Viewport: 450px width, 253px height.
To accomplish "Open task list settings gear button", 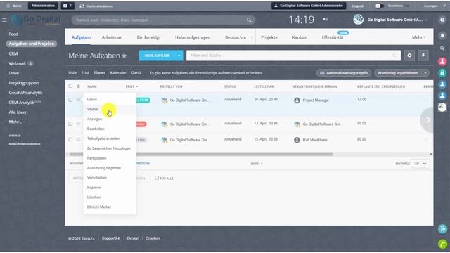I will click(409, 56).
